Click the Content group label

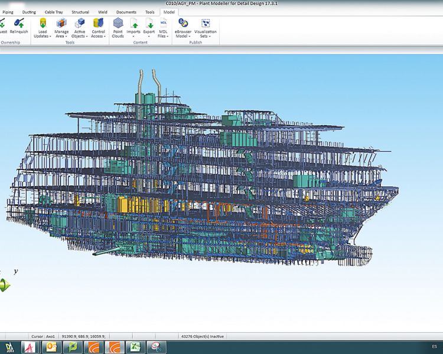point(141,42)
